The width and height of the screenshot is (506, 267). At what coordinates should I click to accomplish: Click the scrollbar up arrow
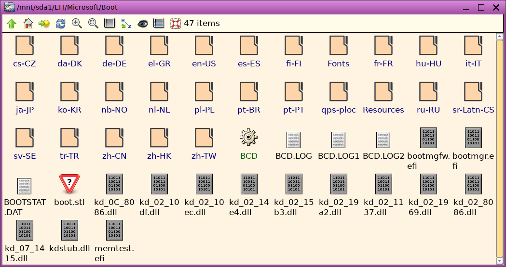pos(500,37)
